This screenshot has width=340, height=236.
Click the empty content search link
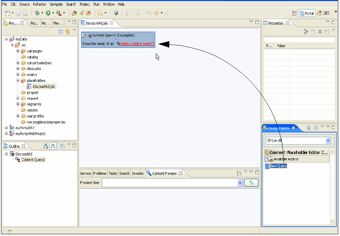tap(136, 44)
